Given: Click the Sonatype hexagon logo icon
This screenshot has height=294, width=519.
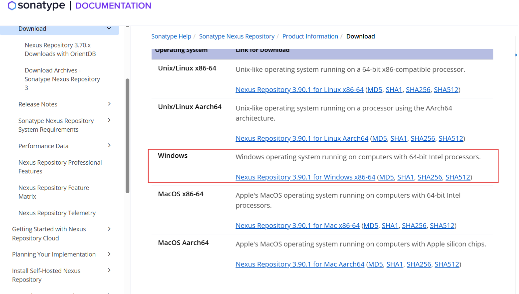Looking at the screenshot, I should click(x=12, y=5).
